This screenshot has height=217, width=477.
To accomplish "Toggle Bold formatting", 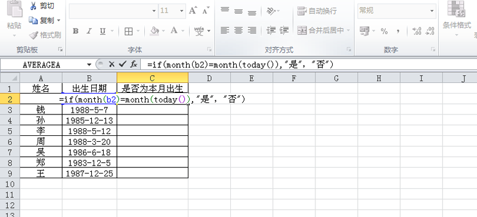I will point(76,31).
